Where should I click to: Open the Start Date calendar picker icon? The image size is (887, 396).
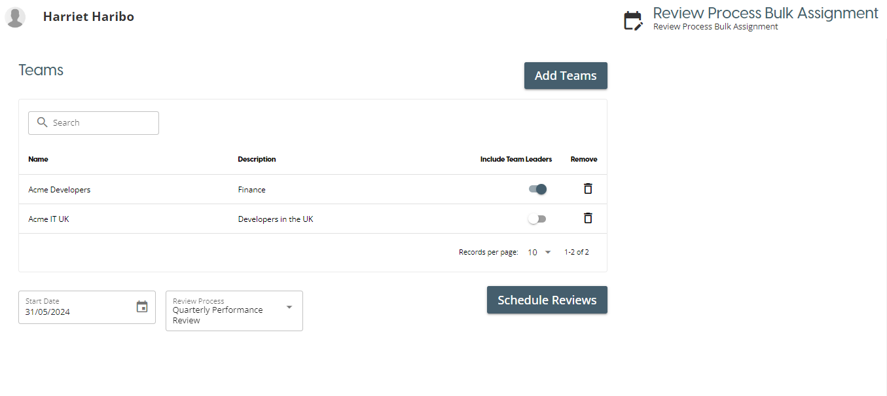tap(142, 306)
